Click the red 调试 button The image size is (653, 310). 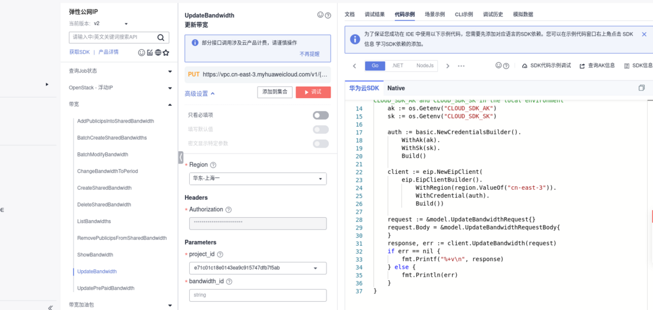[x=313, y=92]
